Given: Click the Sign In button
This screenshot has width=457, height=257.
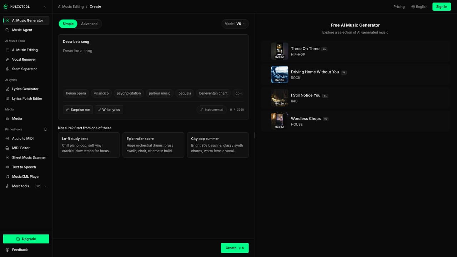Looking at the screenshot, I should [442, 6].
